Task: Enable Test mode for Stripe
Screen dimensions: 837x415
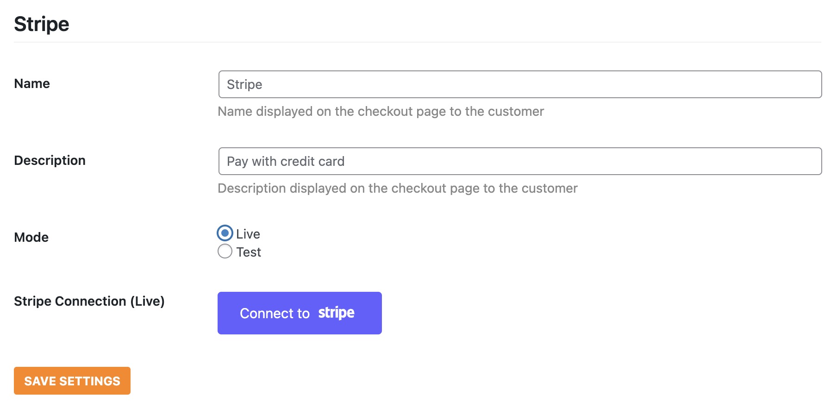Action: 225,251
